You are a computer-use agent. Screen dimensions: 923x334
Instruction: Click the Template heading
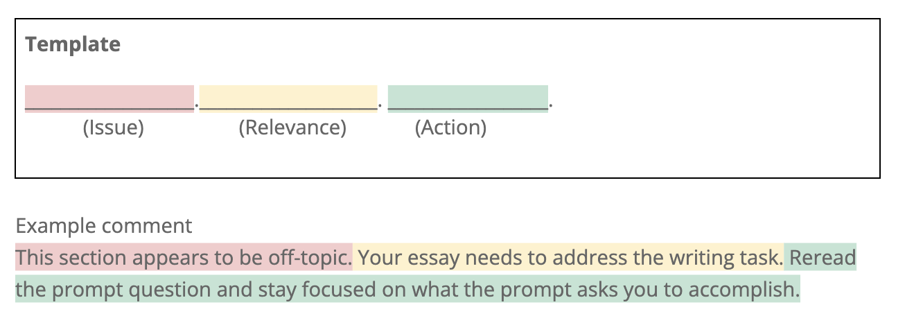[73, 44]
